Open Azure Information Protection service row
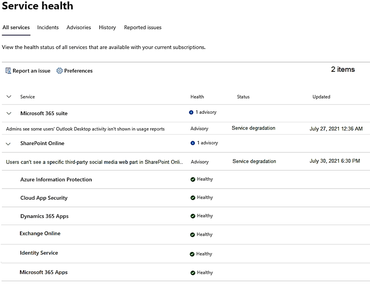Screen dimensions: 370x286 186,179
